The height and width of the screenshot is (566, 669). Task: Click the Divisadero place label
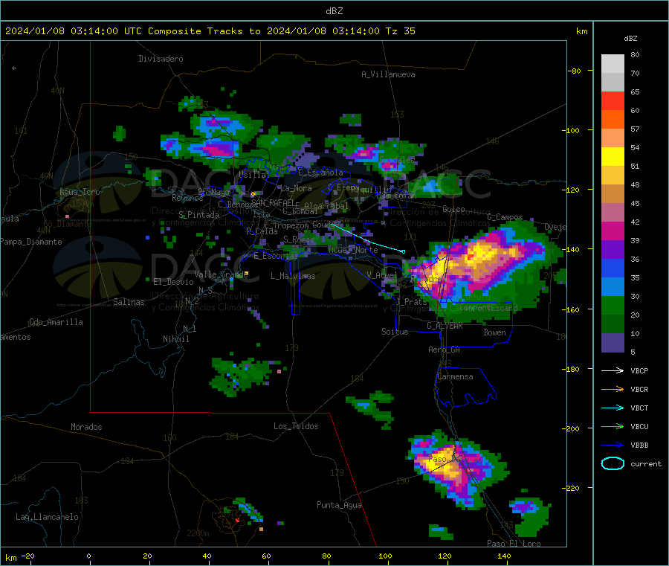pos(161,59)
